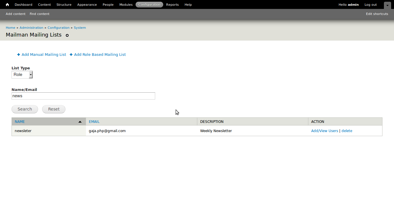Image resolution: width=394 pixels, height=221 pixels.
Task: Select the newsleter name cell
Action: (x=49, y=131)
